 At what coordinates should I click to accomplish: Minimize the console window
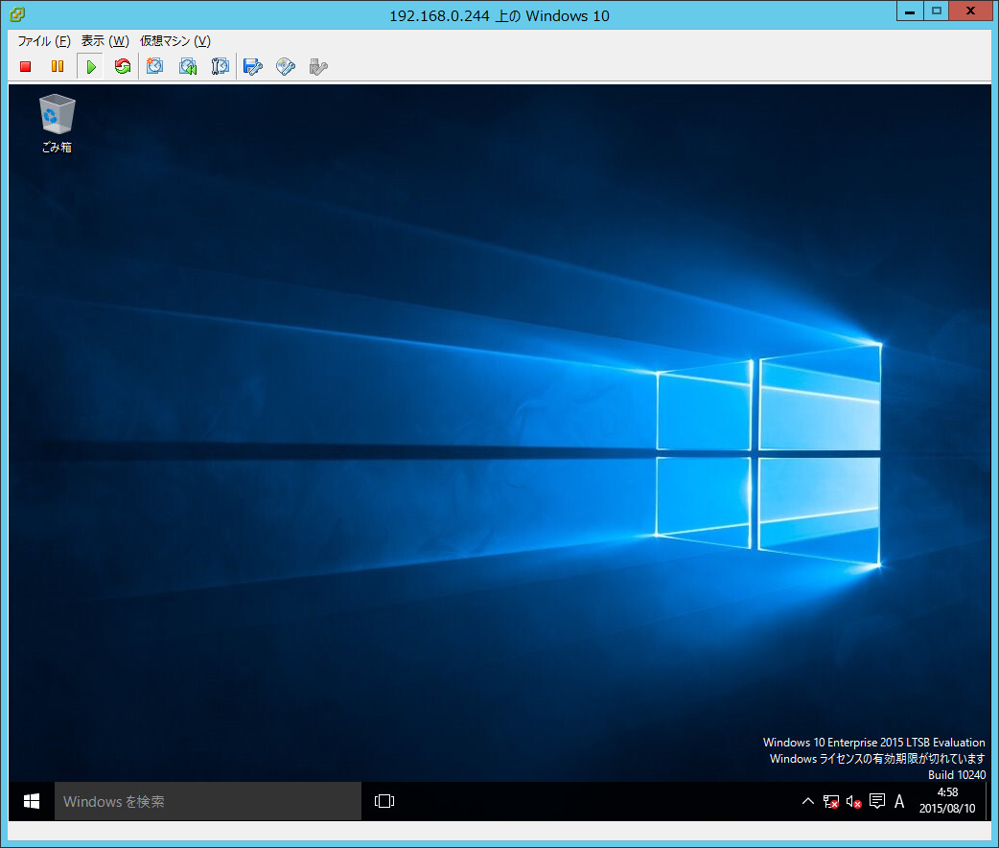coord(910,11)
